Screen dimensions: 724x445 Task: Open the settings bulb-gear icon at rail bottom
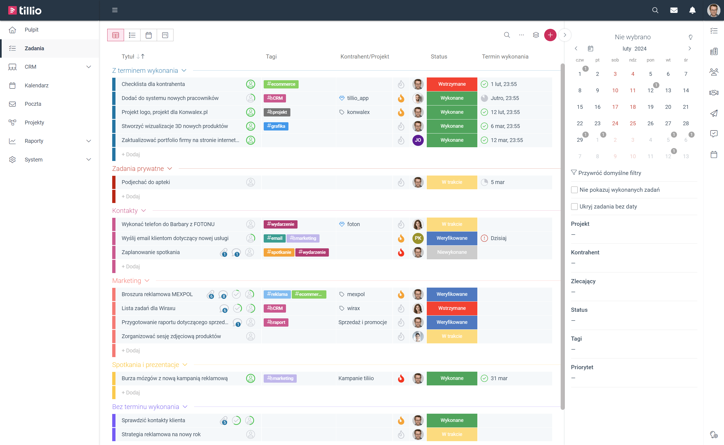714,435
